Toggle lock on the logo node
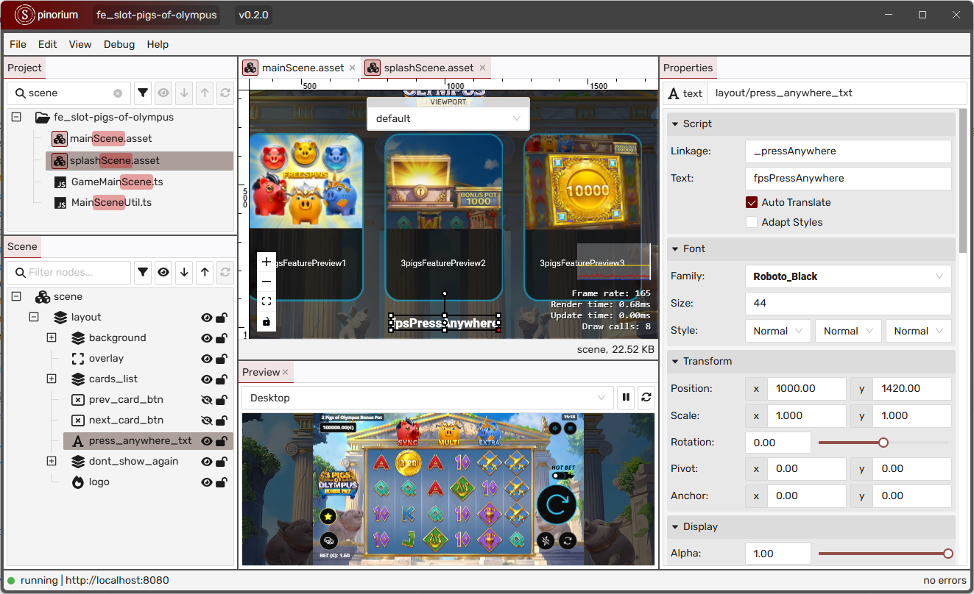The height and width of the screenshot is (594, 974). [x=221, y=482]
